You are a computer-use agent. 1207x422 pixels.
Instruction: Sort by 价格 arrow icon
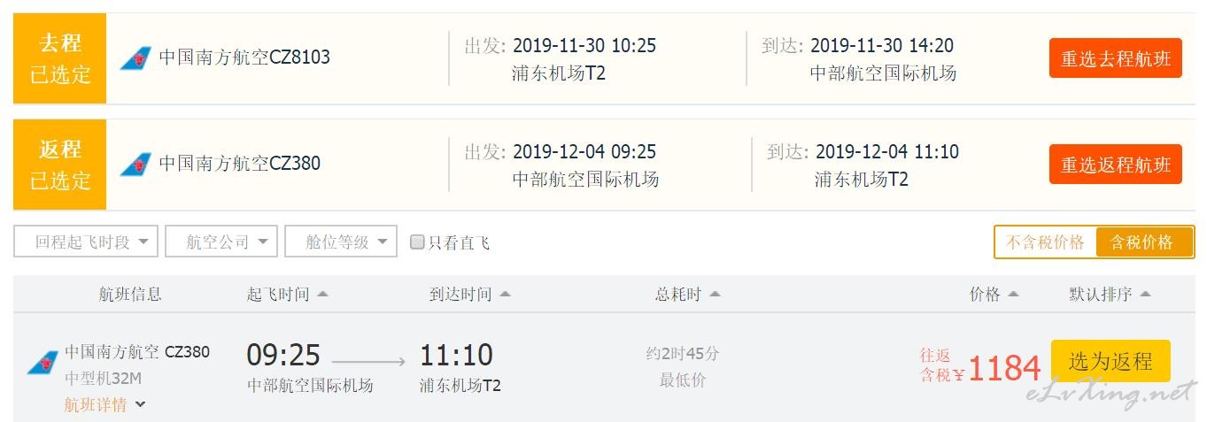pyautogui.click(x=1013, y=294)
